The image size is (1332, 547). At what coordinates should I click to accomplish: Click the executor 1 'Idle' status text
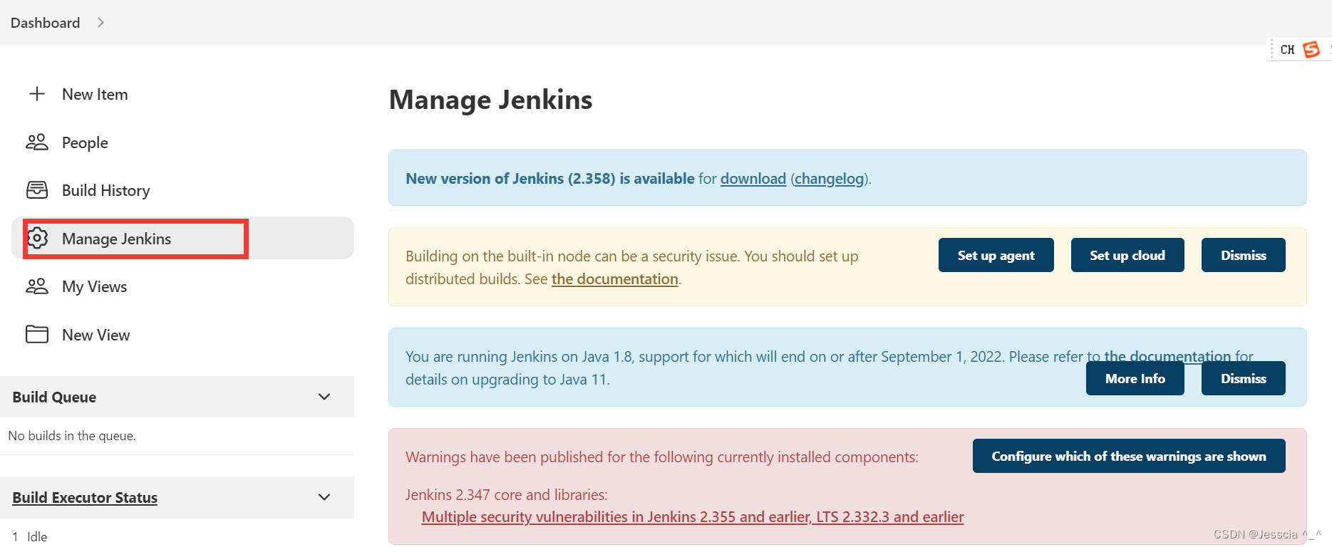[37, 537]
